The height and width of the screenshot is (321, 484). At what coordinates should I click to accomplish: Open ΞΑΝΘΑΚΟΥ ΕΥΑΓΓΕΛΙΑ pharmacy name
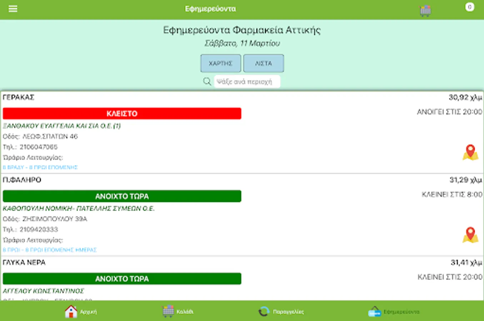(62, 126)
